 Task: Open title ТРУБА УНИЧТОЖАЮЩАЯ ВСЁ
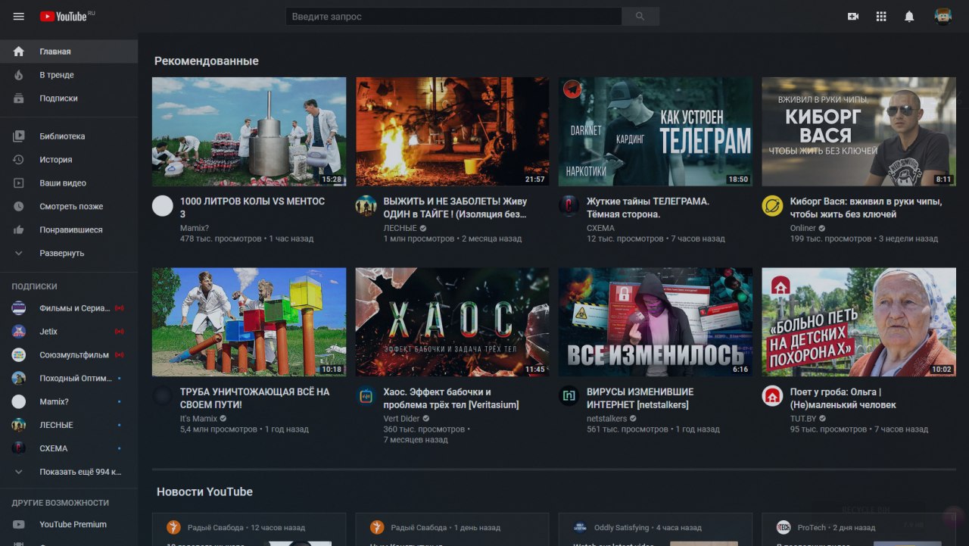coord(254,398)
